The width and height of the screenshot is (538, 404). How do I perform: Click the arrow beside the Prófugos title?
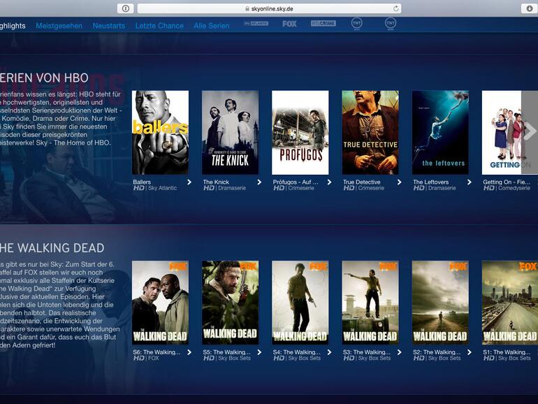tap(329, 182)
